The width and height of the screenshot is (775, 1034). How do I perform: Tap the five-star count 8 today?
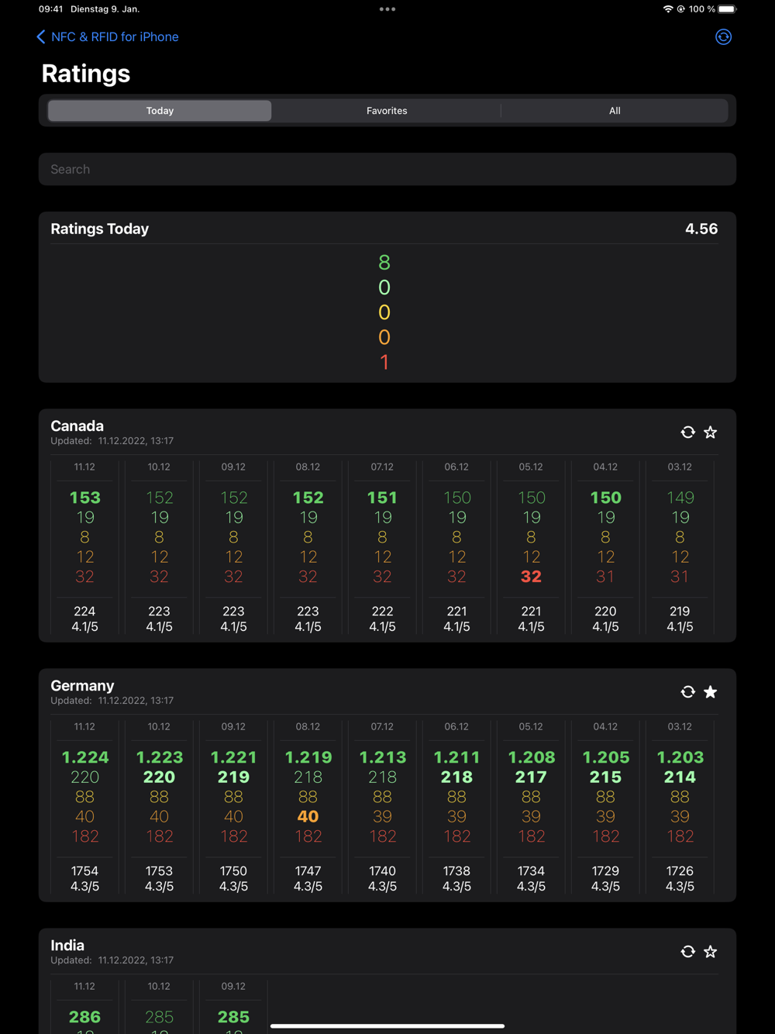click(384, 263)
